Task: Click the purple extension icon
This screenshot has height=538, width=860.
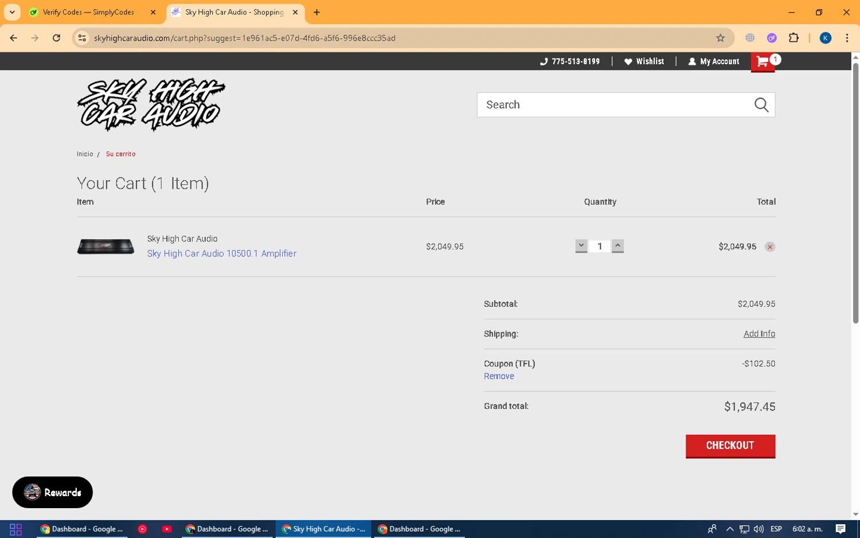Action: [x=772, y=38]
